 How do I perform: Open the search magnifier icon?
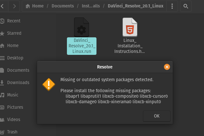click(x=186, y=6)
